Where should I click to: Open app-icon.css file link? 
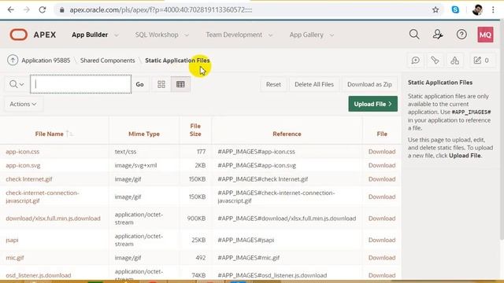coord(23,152)
